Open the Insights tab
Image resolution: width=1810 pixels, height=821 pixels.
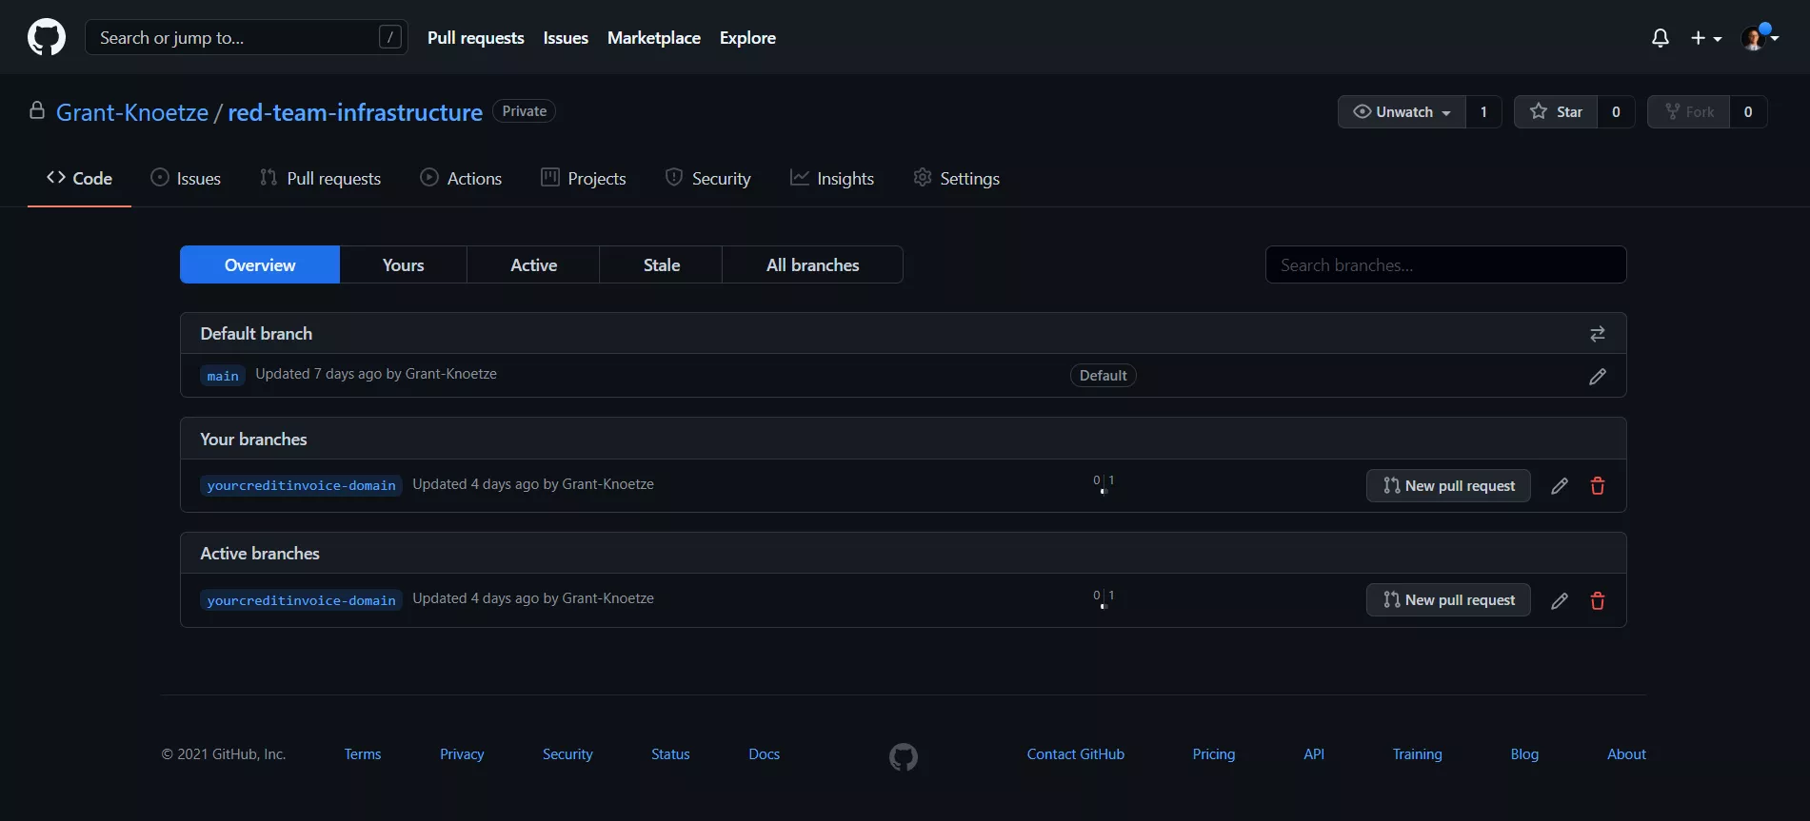[831, 178]
